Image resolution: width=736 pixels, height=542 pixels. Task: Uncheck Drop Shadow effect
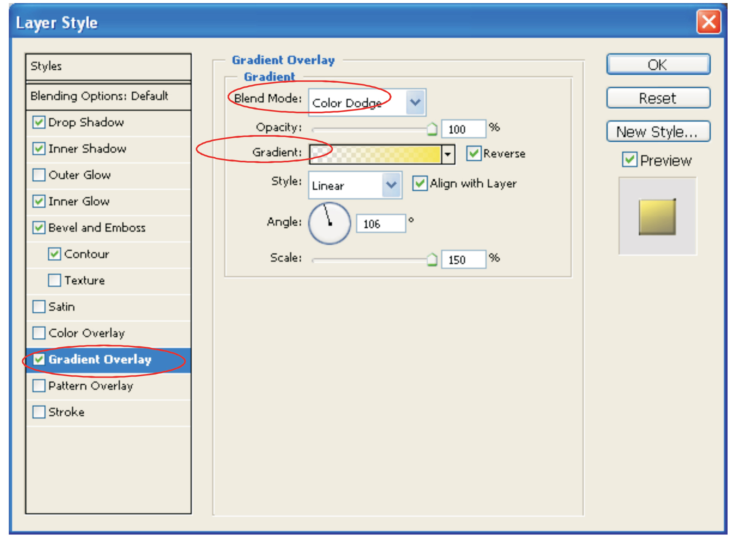[x=39, y=122]
